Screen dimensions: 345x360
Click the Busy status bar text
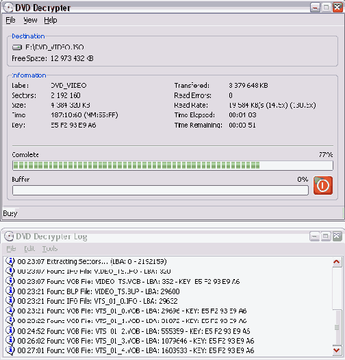(x=10, y=213)
